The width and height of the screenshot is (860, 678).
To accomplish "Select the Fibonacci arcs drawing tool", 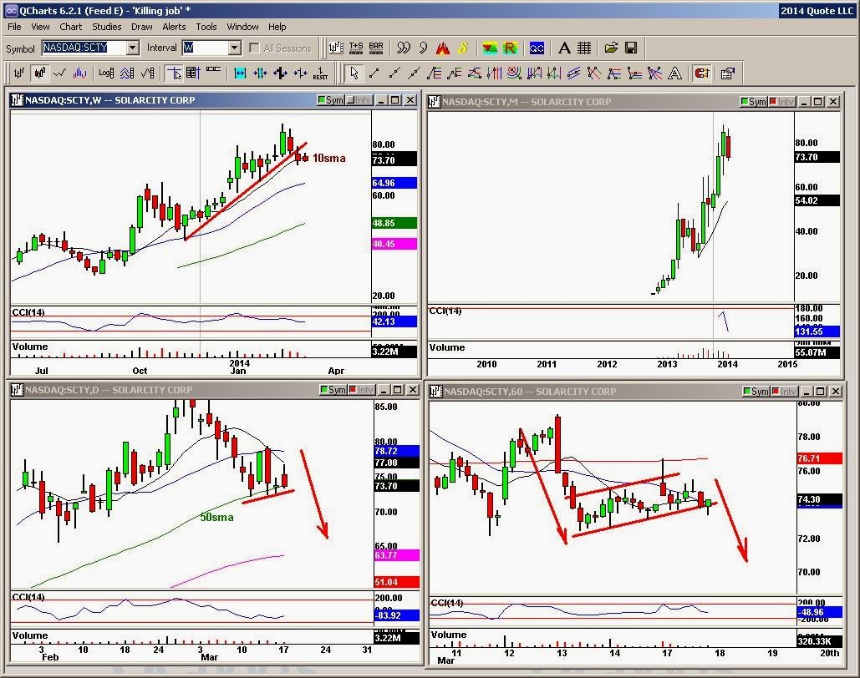I will point(514,73).
